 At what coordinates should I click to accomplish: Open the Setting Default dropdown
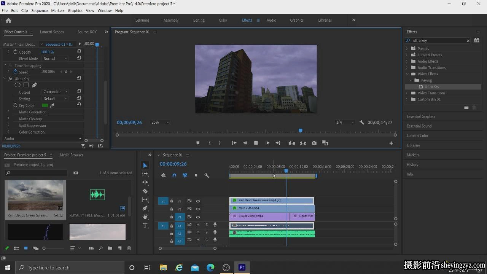[55, 99]
